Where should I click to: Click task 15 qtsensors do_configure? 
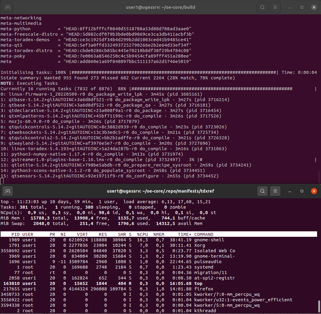pyautogui.click(x=109, y=176)
